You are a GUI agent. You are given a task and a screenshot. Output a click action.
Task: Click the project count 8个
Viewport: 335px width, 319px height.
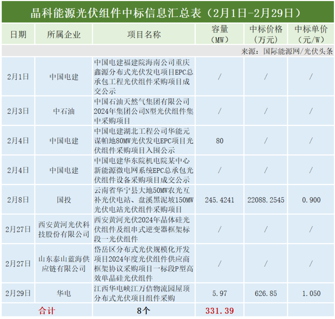coord(144,311)
